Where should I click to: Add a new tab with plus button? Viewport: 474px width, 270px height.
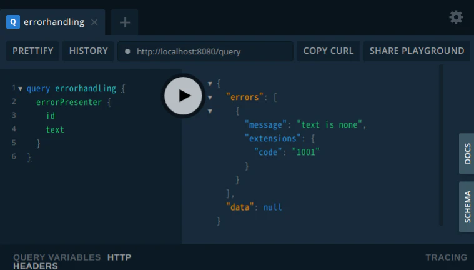click(x=125, y=22)
